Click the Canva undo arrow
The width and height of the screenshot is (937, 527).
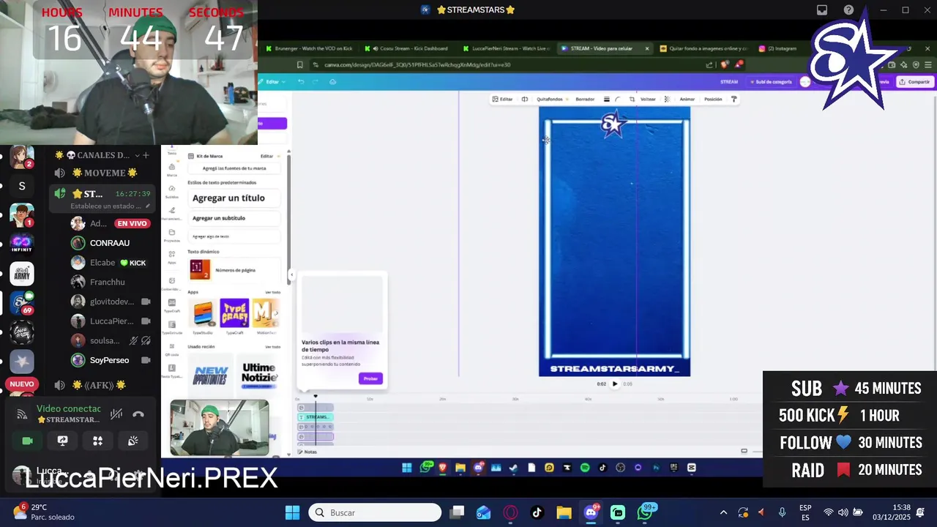pyautogui.click(x=300, y=82)
